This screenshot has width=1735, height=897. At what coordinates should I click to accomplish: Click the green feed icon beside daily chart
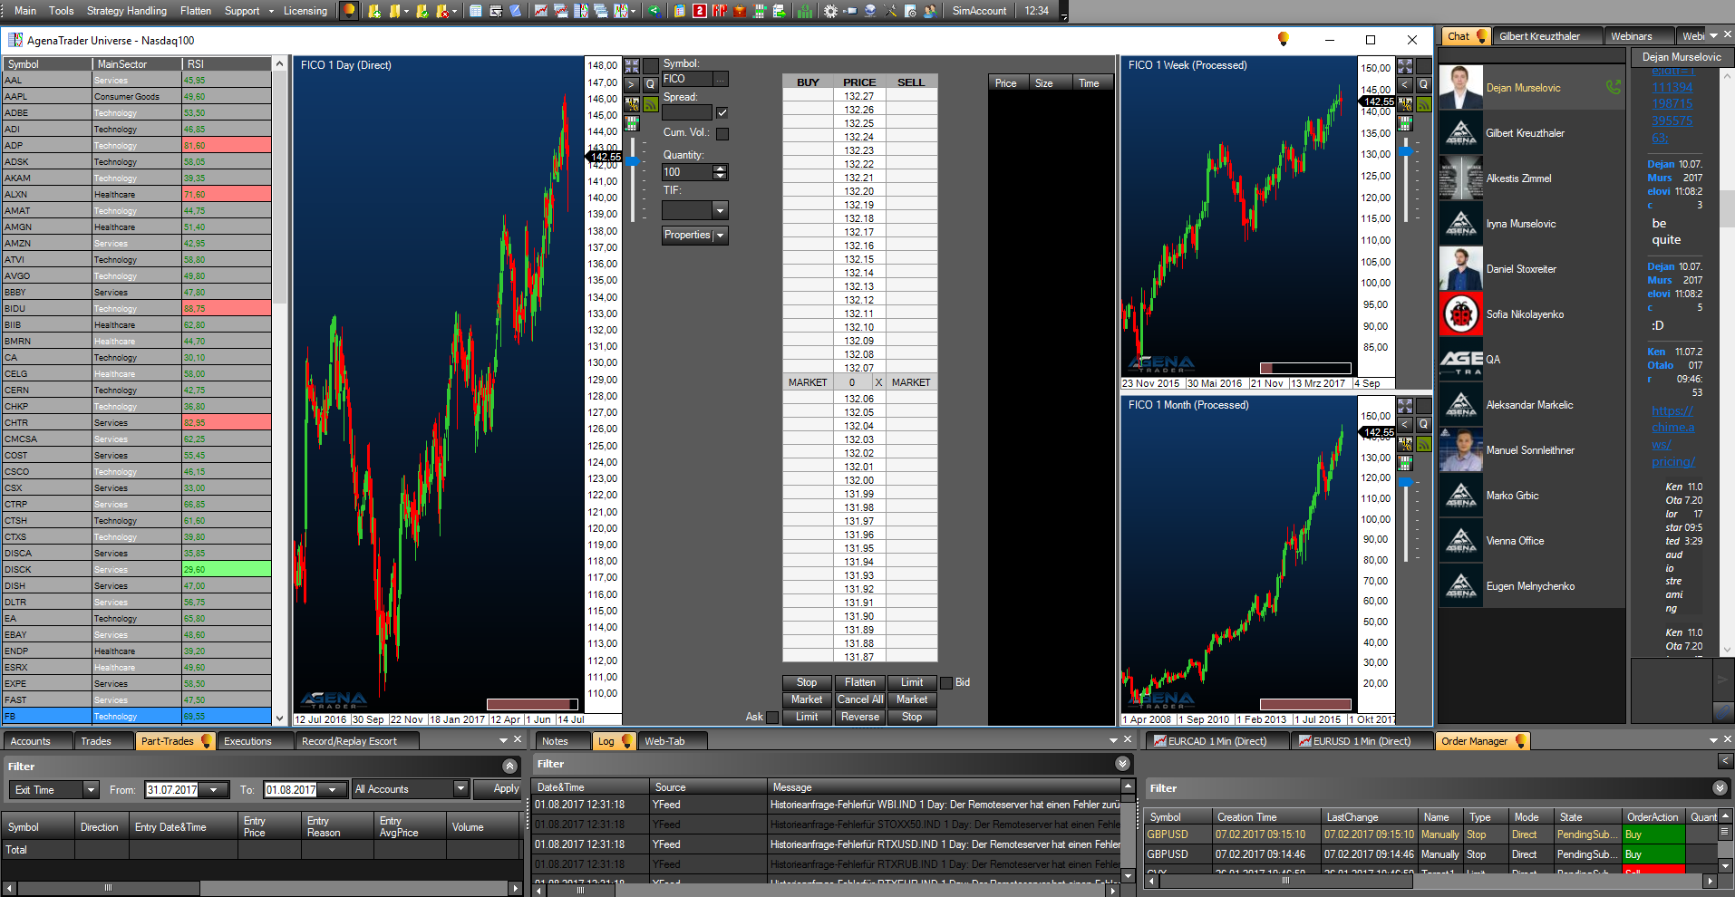pos(651,104)
